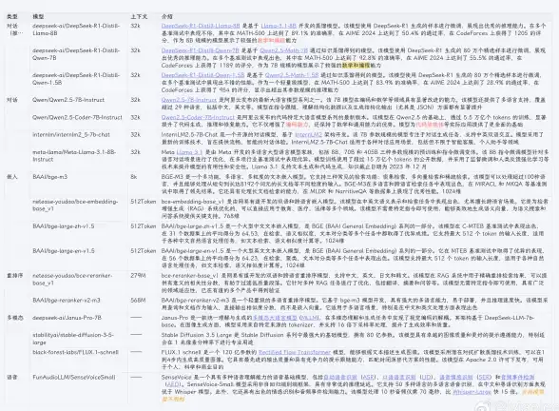Select model cell netease-youdao/bce-embedding-base_v1
Screen dimensions: 559x411
[75, 205]
